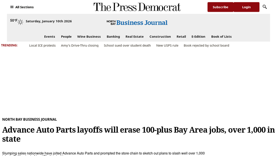277x156 pixels.
Task: Open the E-Edition link
Action: click(x=198, y=37)
